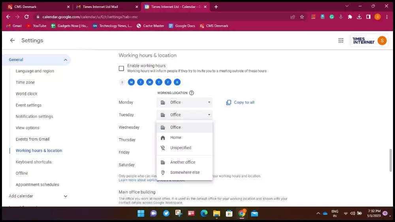The width and height of the screenshot is (395, 222).
Task: Bookmark this page with the star icon
Action: 302,17
